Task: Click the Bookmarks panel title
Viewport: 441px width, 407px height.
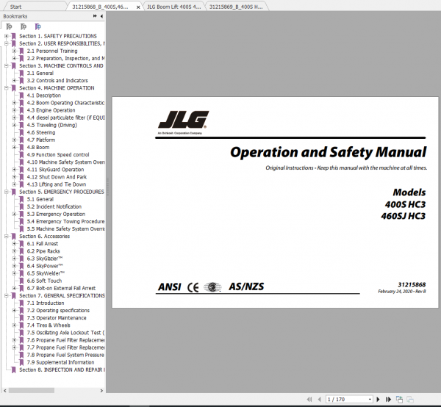Action: point(15,16)
